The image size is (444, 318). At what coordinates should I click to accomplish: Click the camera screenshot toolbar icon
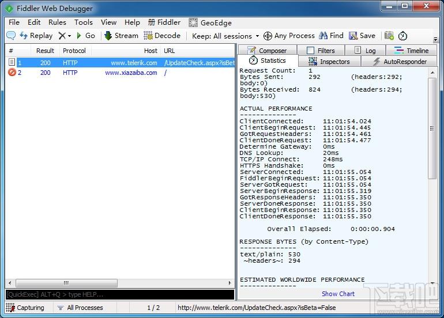tap(389, 36)
